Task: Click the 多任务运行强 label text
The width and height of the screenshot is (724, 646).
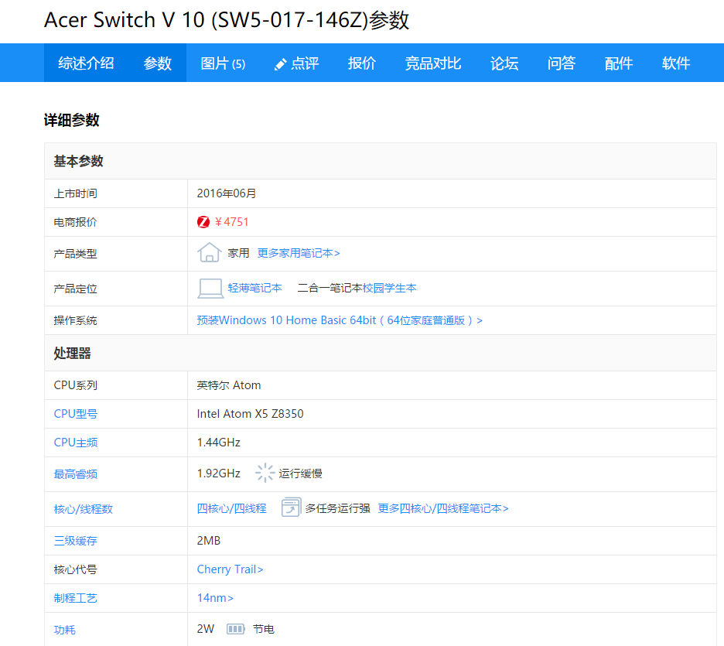Action: (338, 508)
